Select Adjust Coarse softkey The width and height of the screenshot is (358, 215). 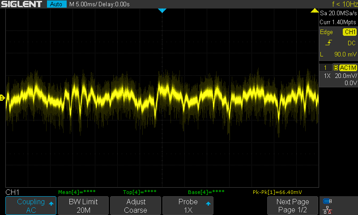(x=136, y=206)
